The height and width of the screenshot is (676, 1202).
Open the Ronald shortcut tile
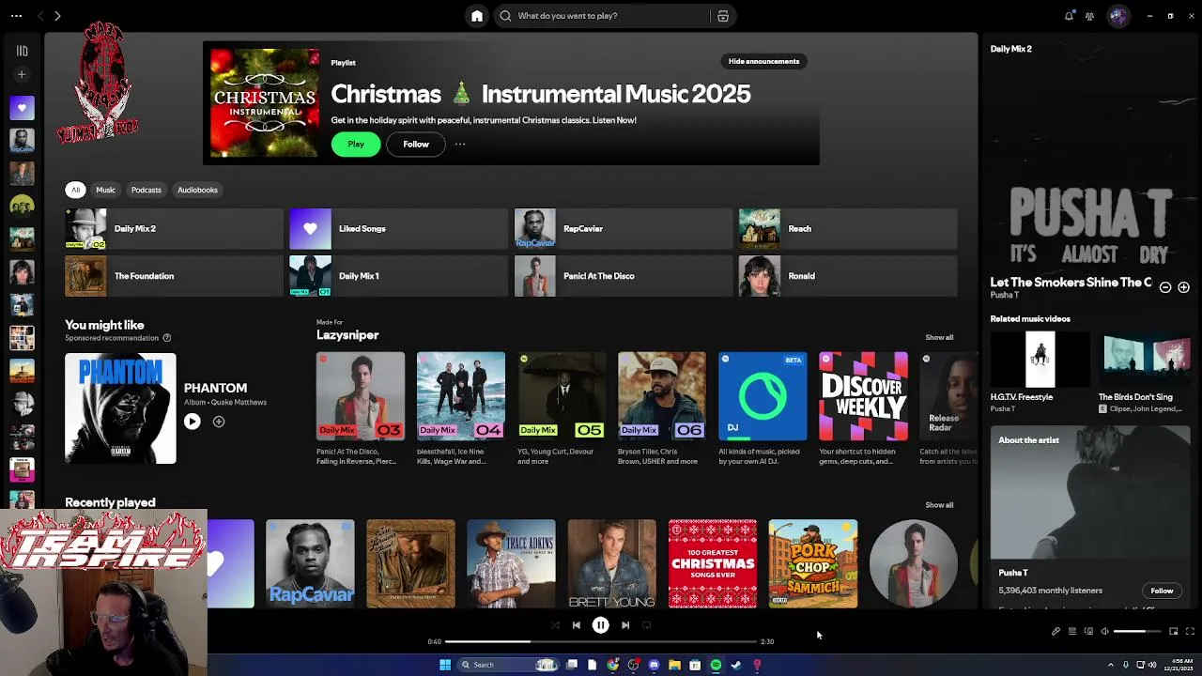point(847,276)
